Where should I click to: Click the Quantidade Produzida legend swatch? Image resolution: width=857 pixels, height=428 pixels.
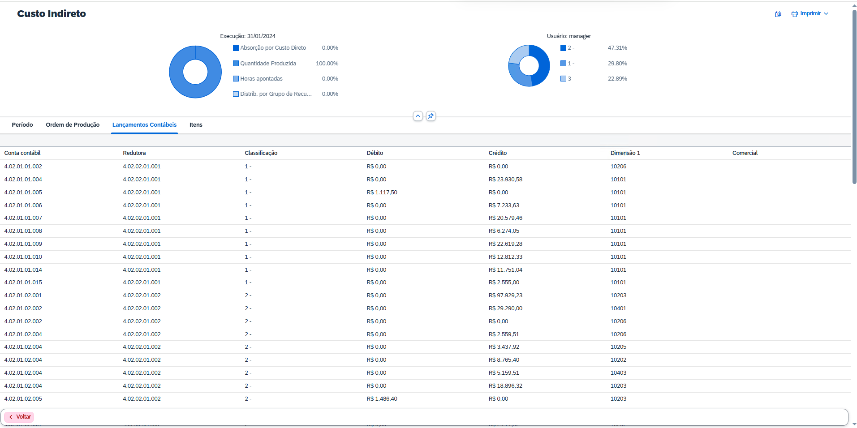[x=236, y=64]
